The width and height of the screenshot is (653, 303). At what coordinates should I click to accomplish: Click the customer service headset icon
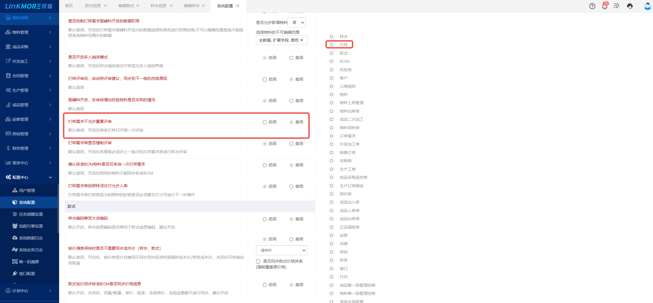(x=630, y=6)
